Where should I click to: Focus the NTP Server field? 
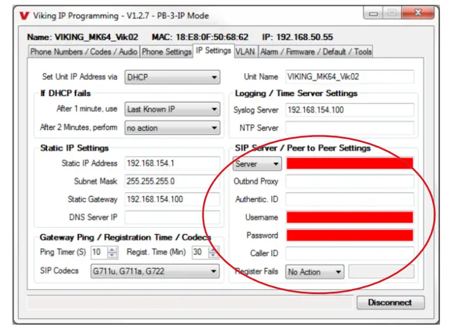[x=350, y=128]
